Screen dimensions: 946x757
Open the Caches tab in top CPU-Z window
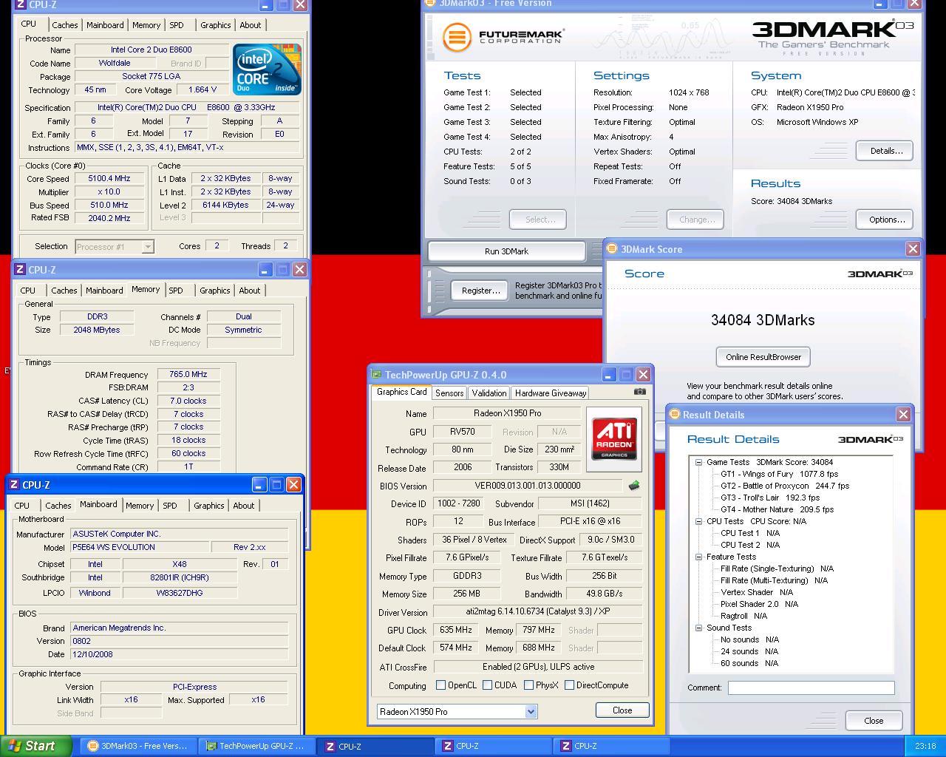64,25
